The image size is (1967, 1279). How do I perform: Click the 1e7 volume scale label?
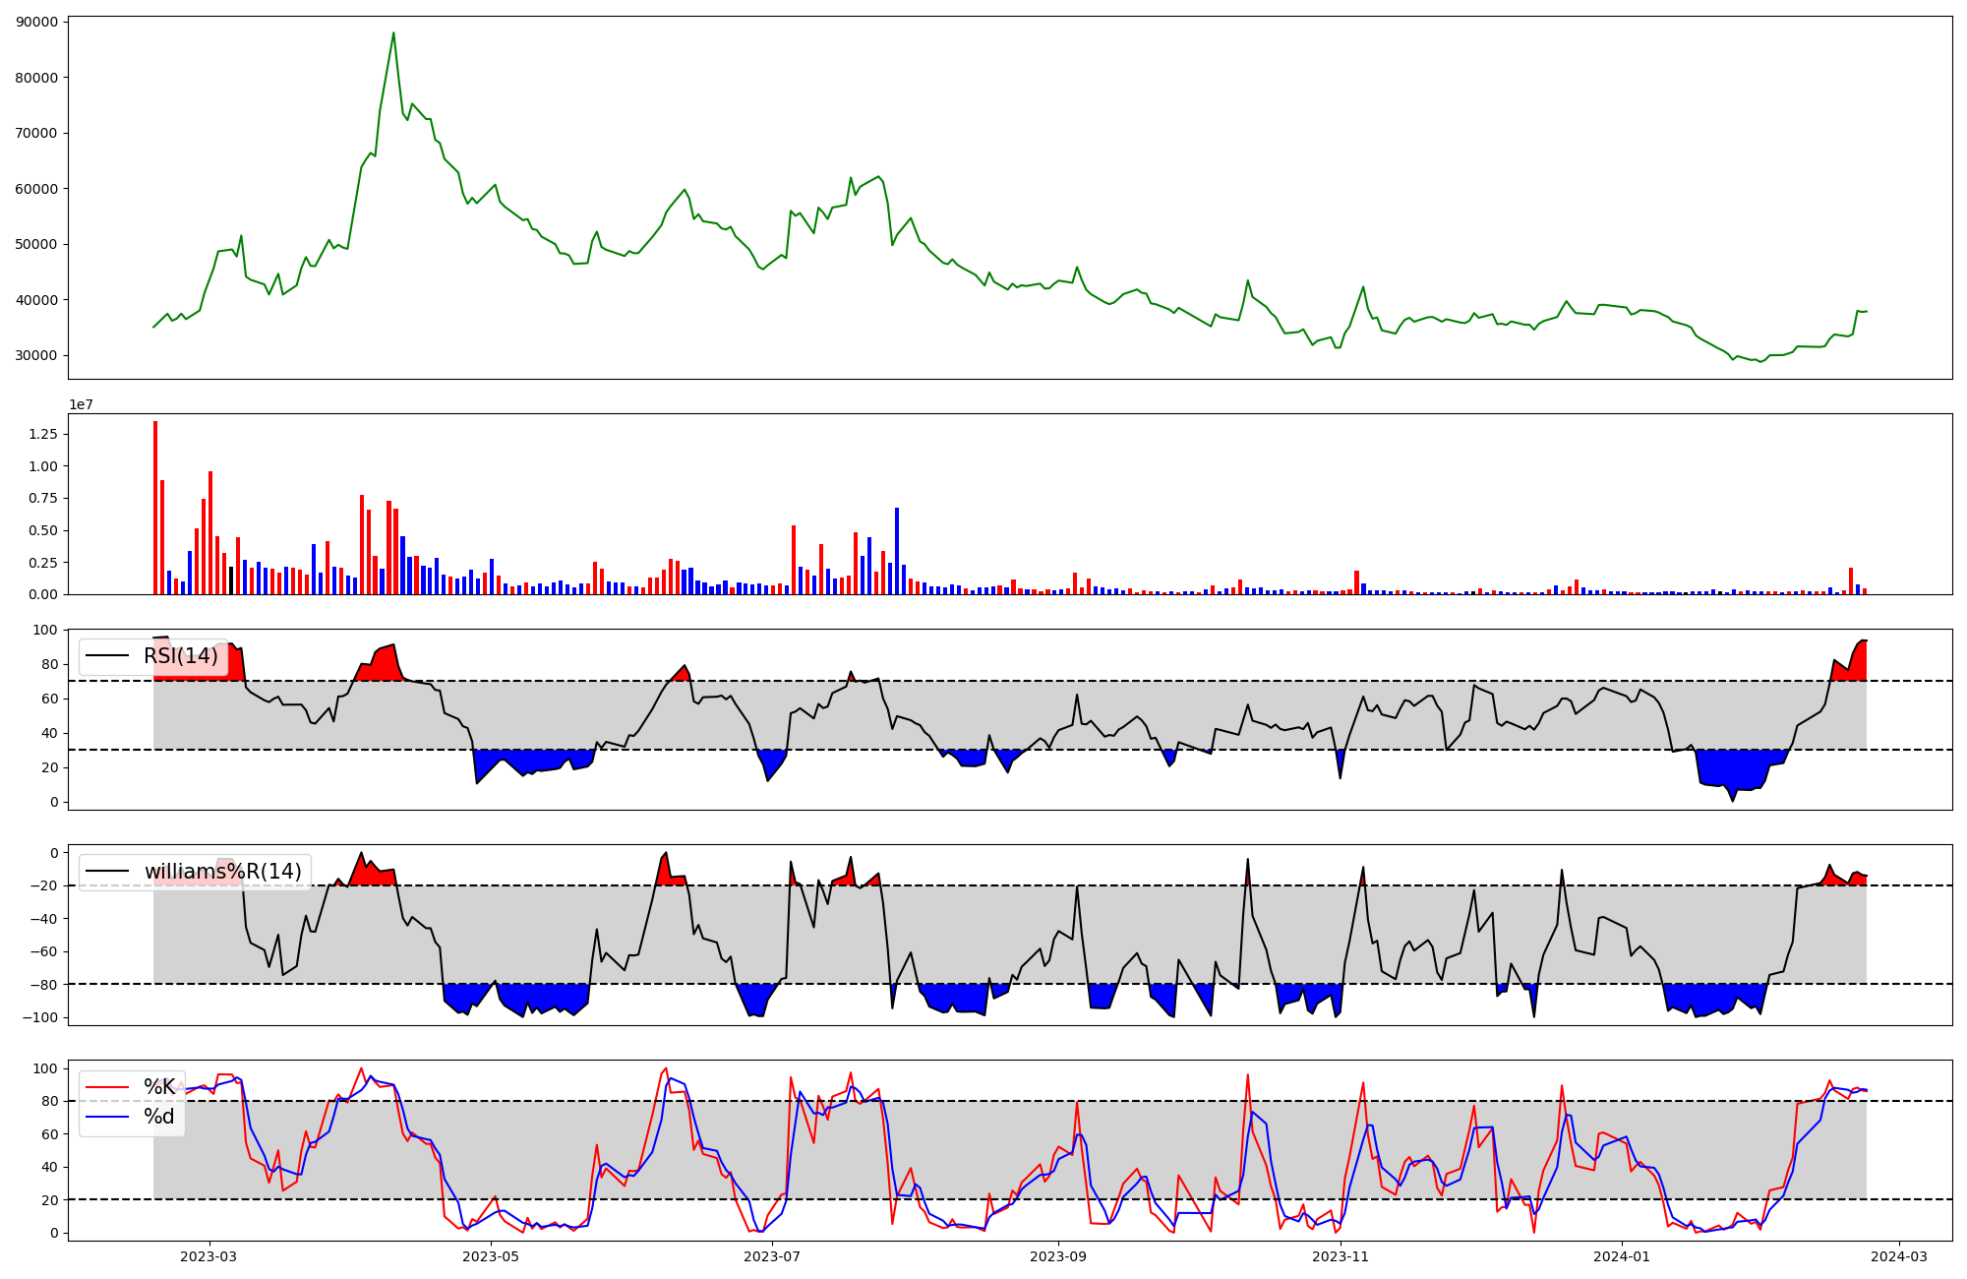81,404
